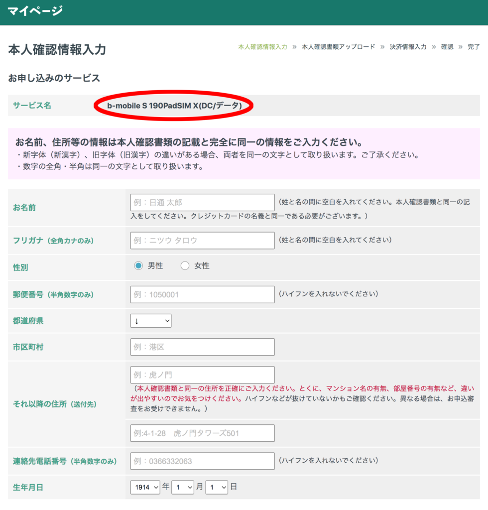This screenshot has width=488, height=510.
Task: Select the 女性 radio button
Action: coord(185,266)
